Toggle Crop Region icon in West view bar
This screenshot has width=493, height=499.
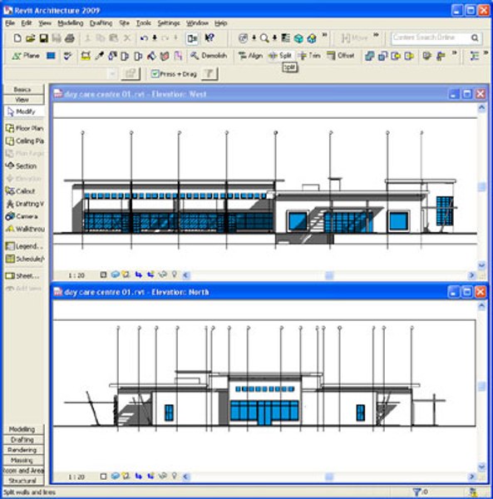pos(138,274)
